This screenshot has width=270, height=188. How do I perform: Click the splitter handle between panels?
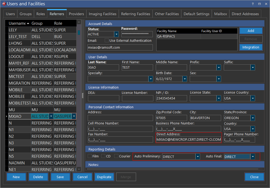[x=83, y=95]
